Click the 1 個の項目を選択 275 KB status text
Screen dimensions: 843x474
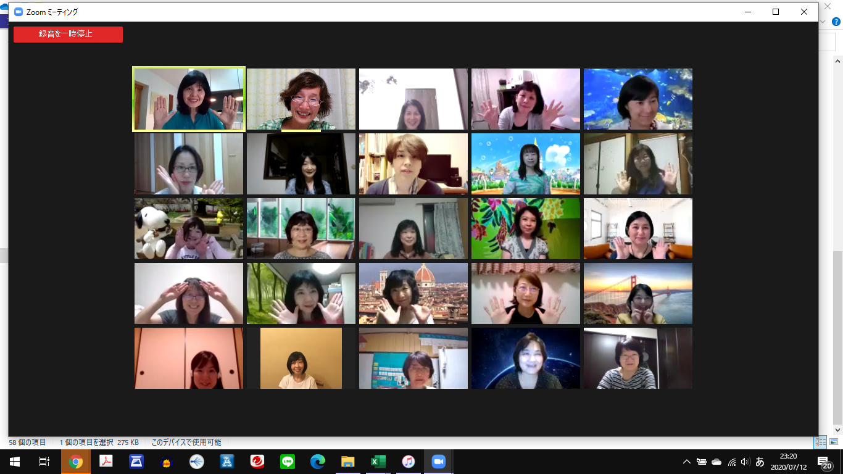(x=99, y=442)
